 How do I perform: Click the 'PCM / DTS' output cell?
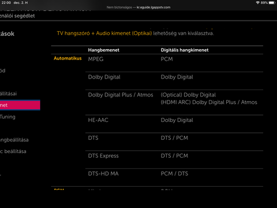coord(174,174)
